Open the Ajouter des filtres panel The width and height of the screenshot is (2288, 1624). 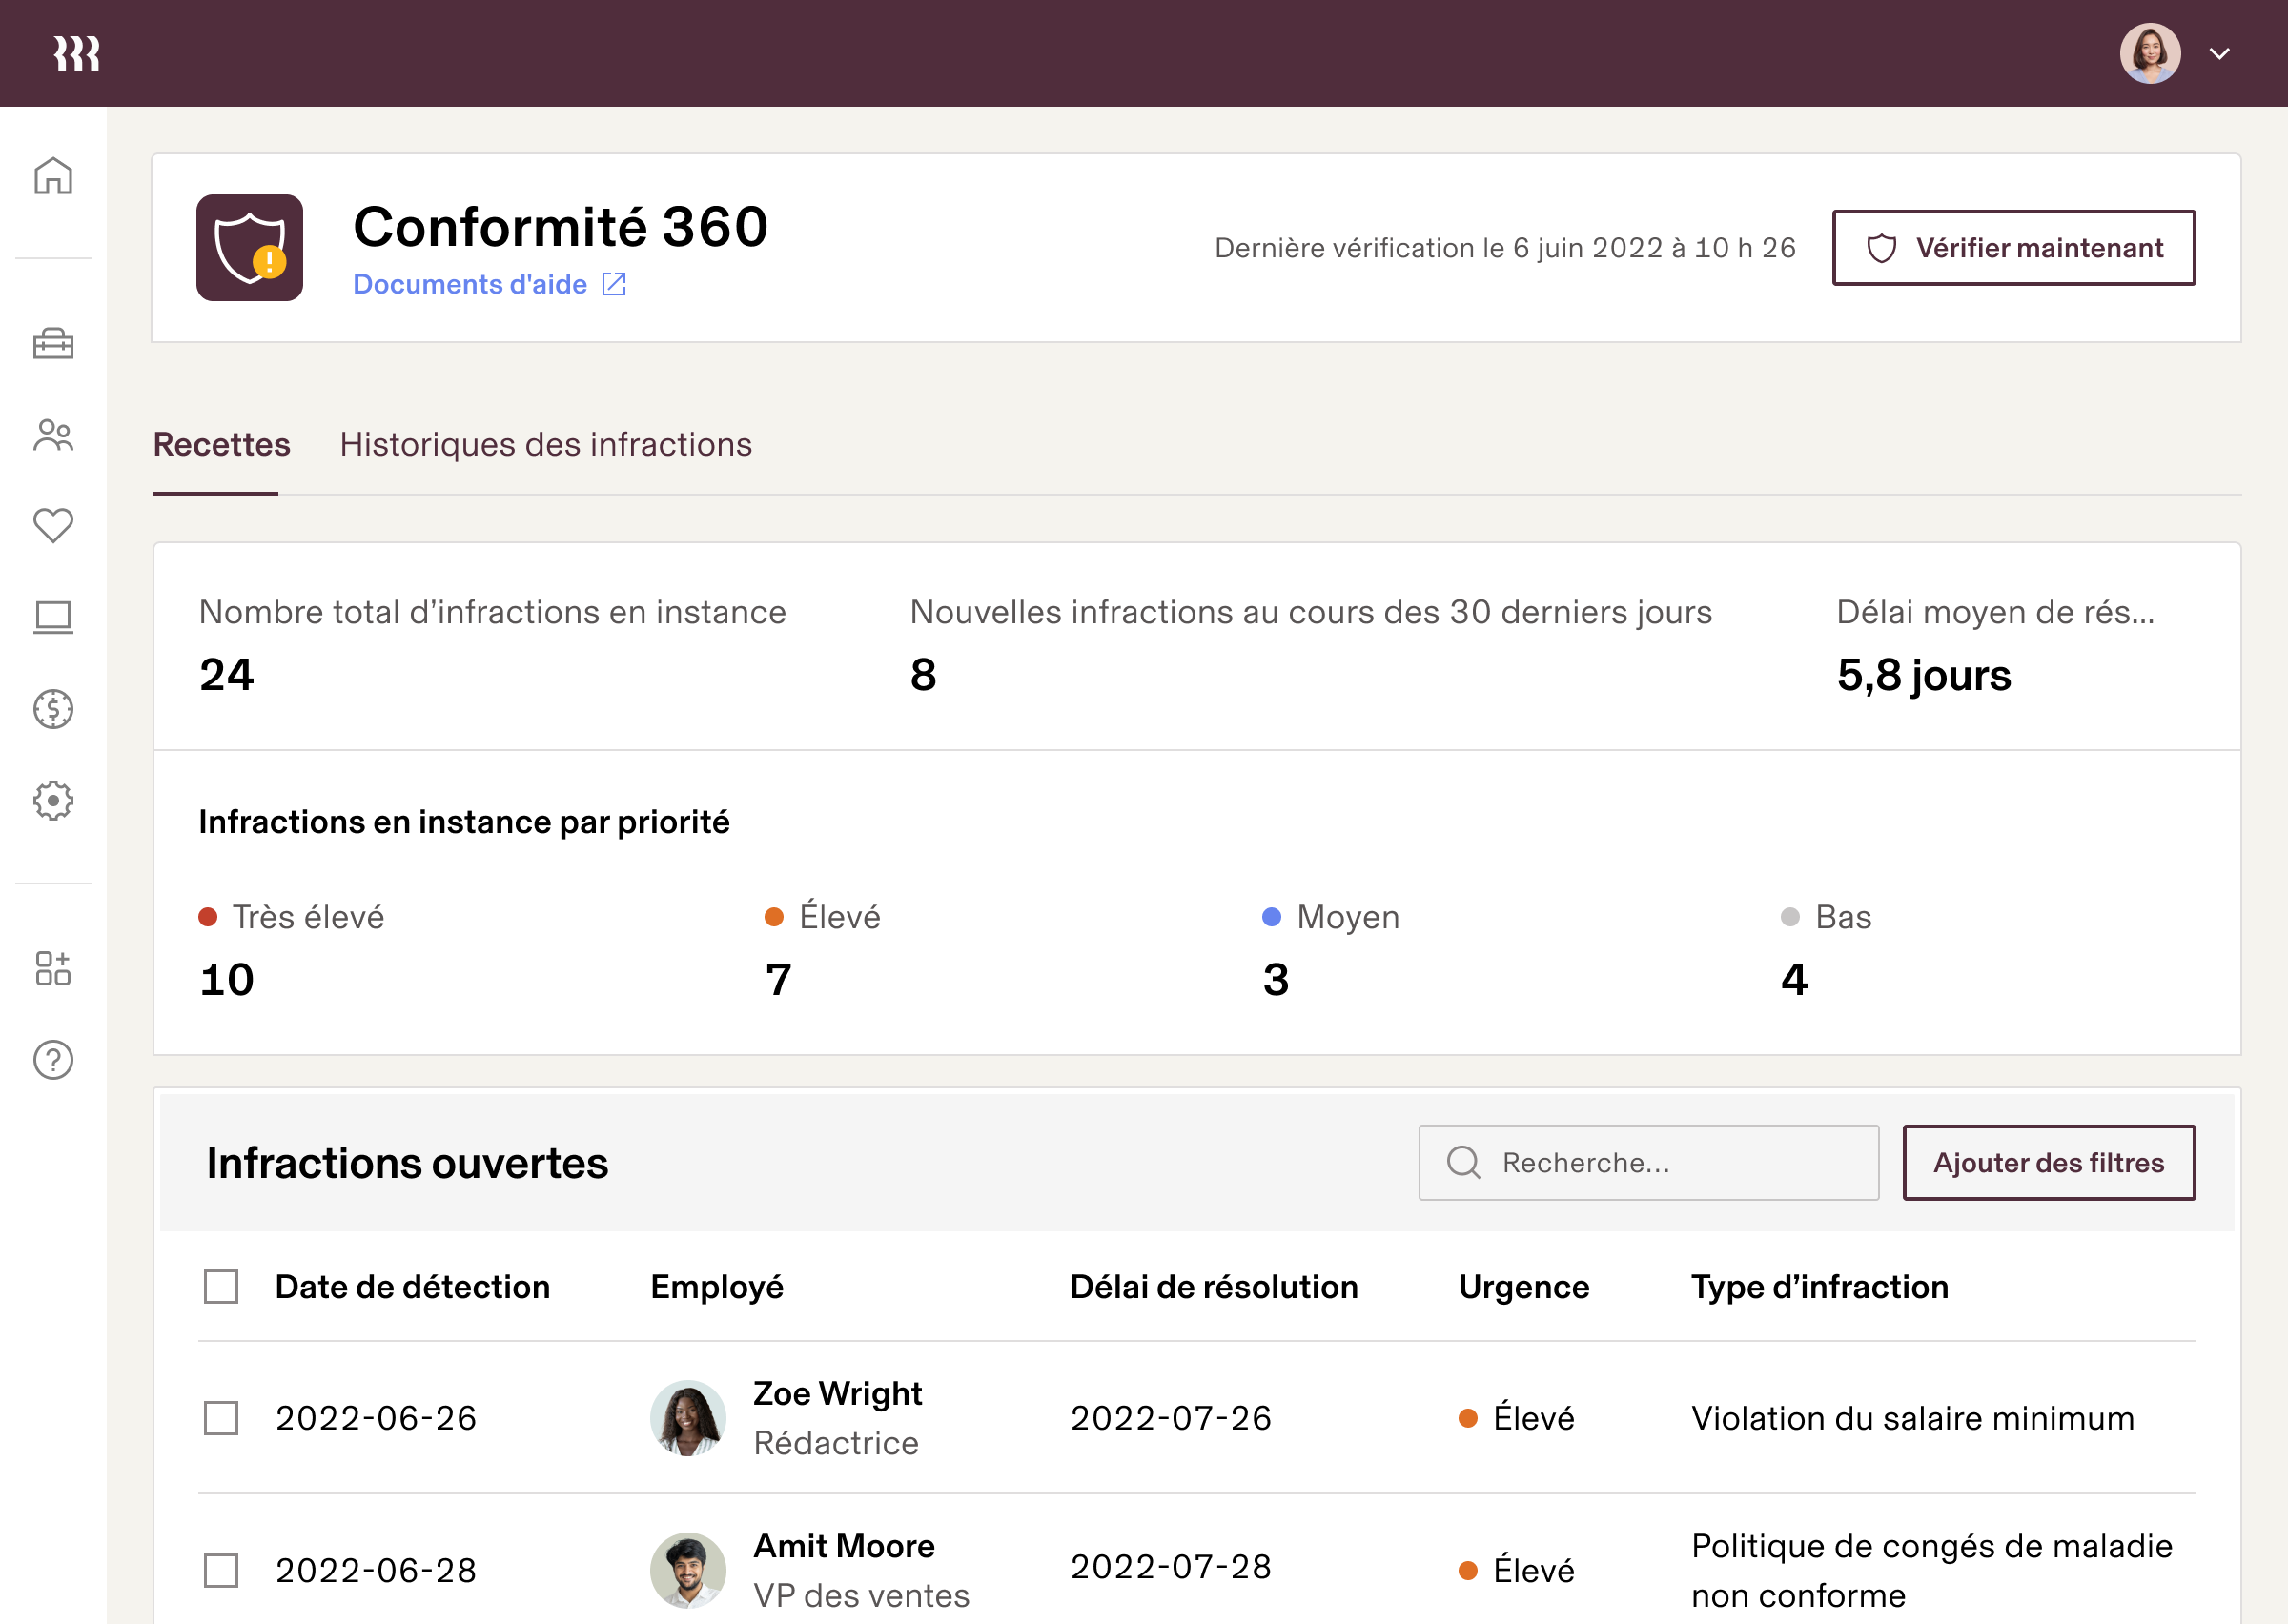click(2048, 1163)
